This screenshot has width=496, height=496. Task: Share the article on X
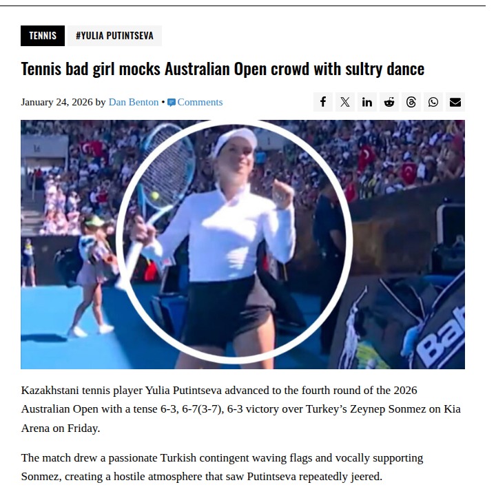(345, 102)
